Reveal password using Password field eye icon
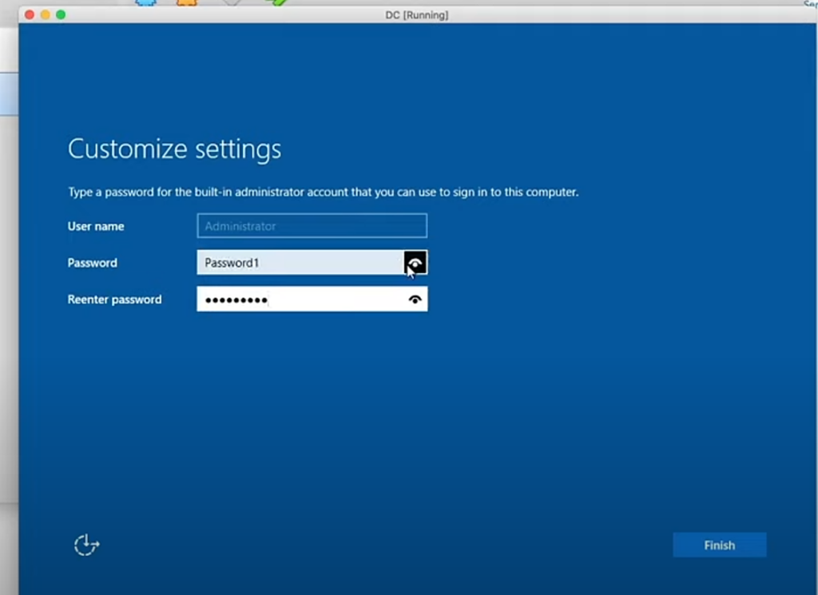This screenshot has height=595, width=818. tap(415, 263)
